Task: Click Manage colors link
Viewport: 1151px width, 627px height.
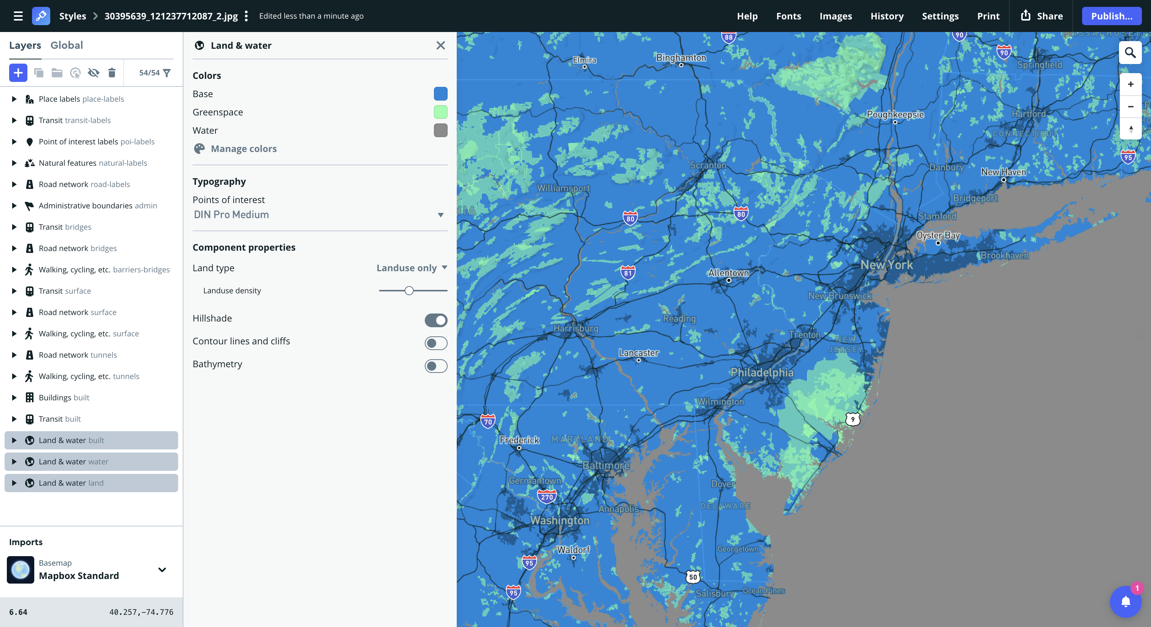Action: coord(244,149)
